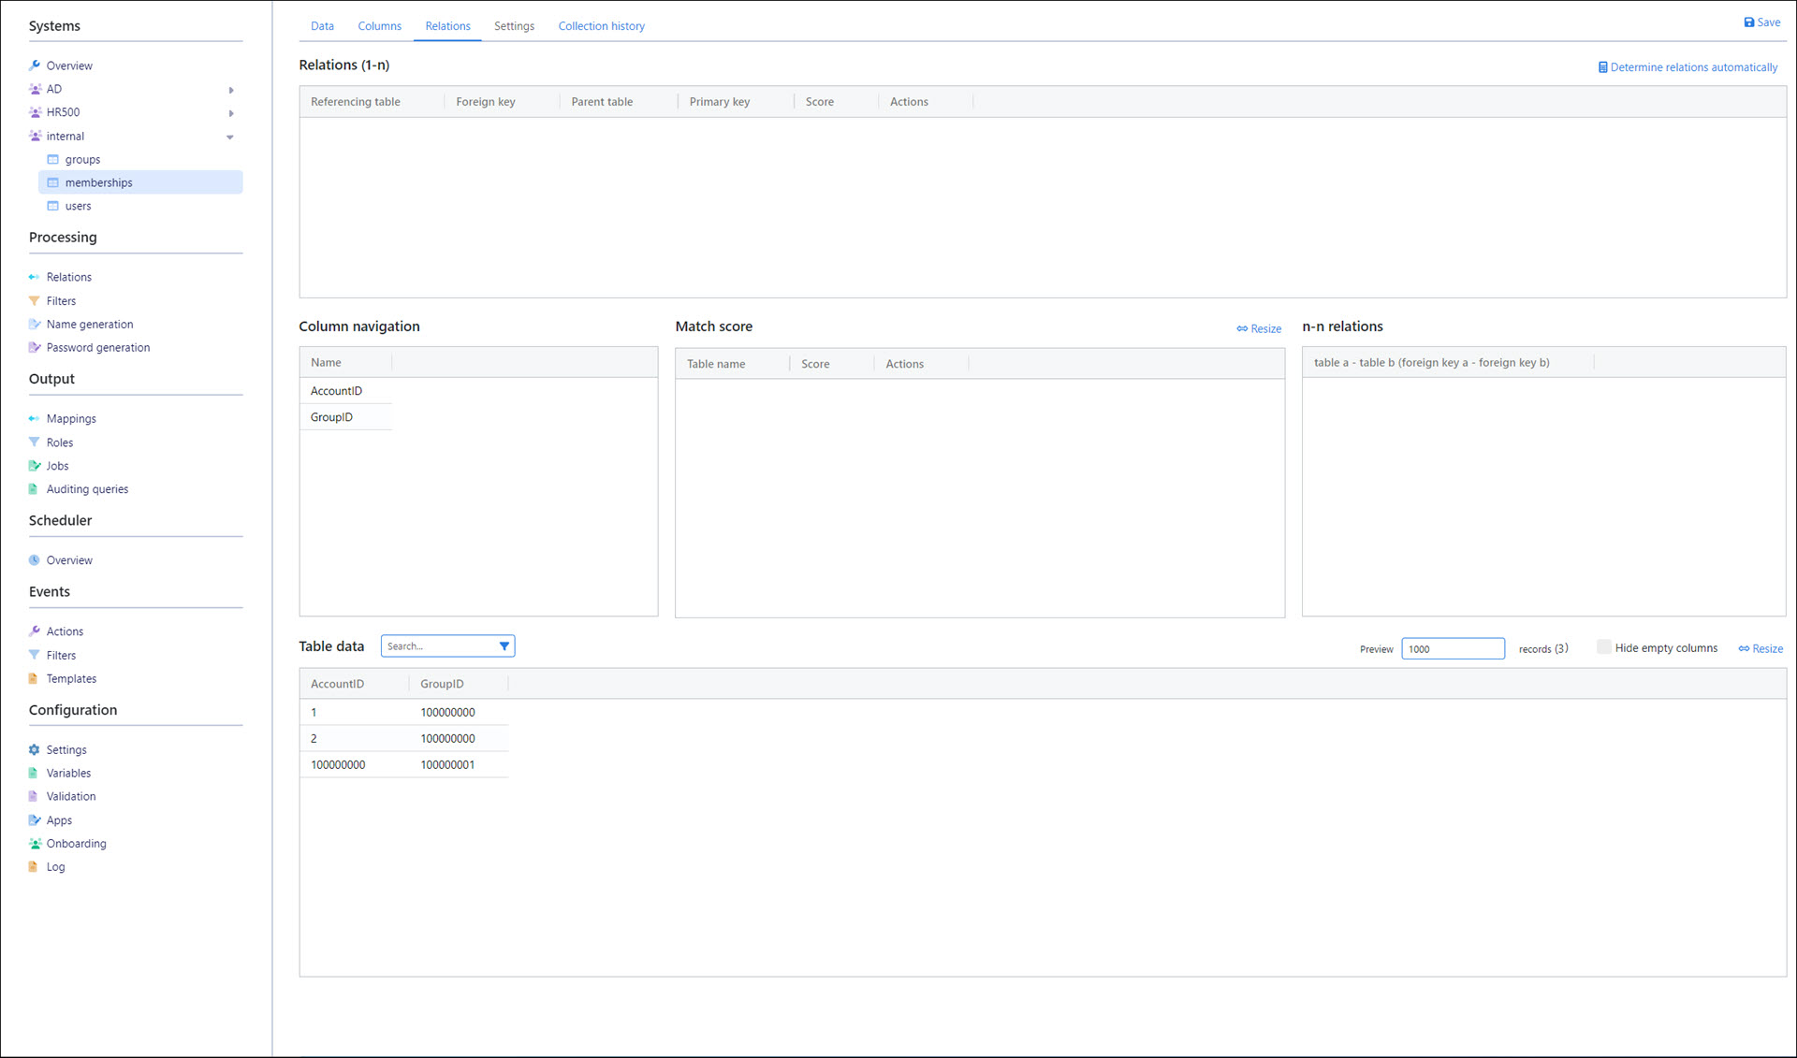Click the Jobs icon under Output
1797x1058 pixels.
click(x=35, y=466)
